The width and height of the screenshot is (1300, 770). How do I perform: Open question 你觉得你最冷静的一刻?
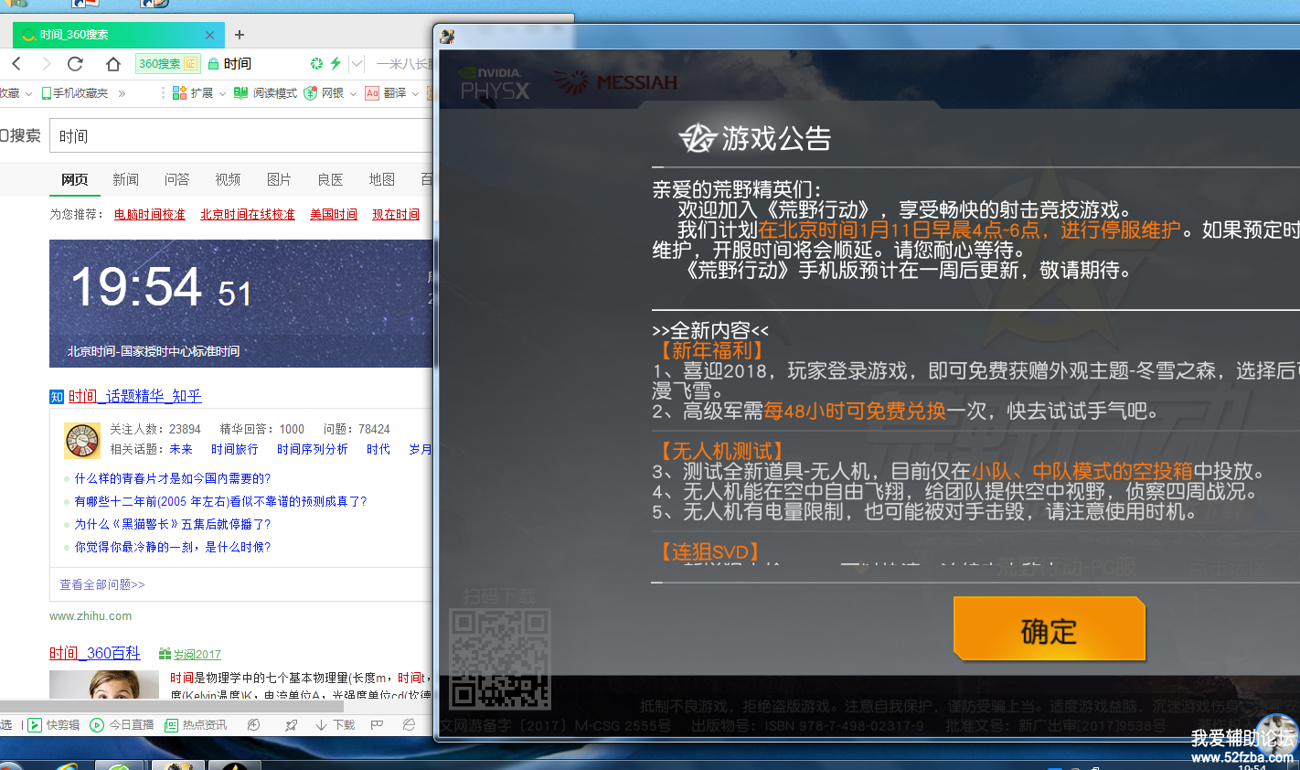point(173,547)
